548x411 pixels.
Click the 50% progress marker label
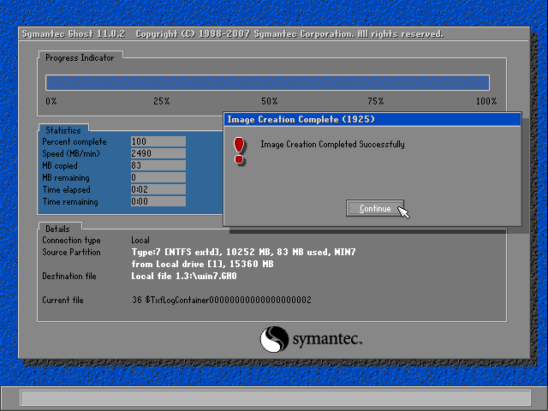[x=269, y=101]
